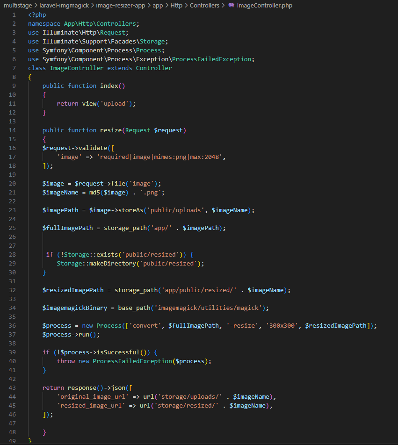Place cursor on the index function name
The width and height of the screenshot is (398, 445).
111,86
